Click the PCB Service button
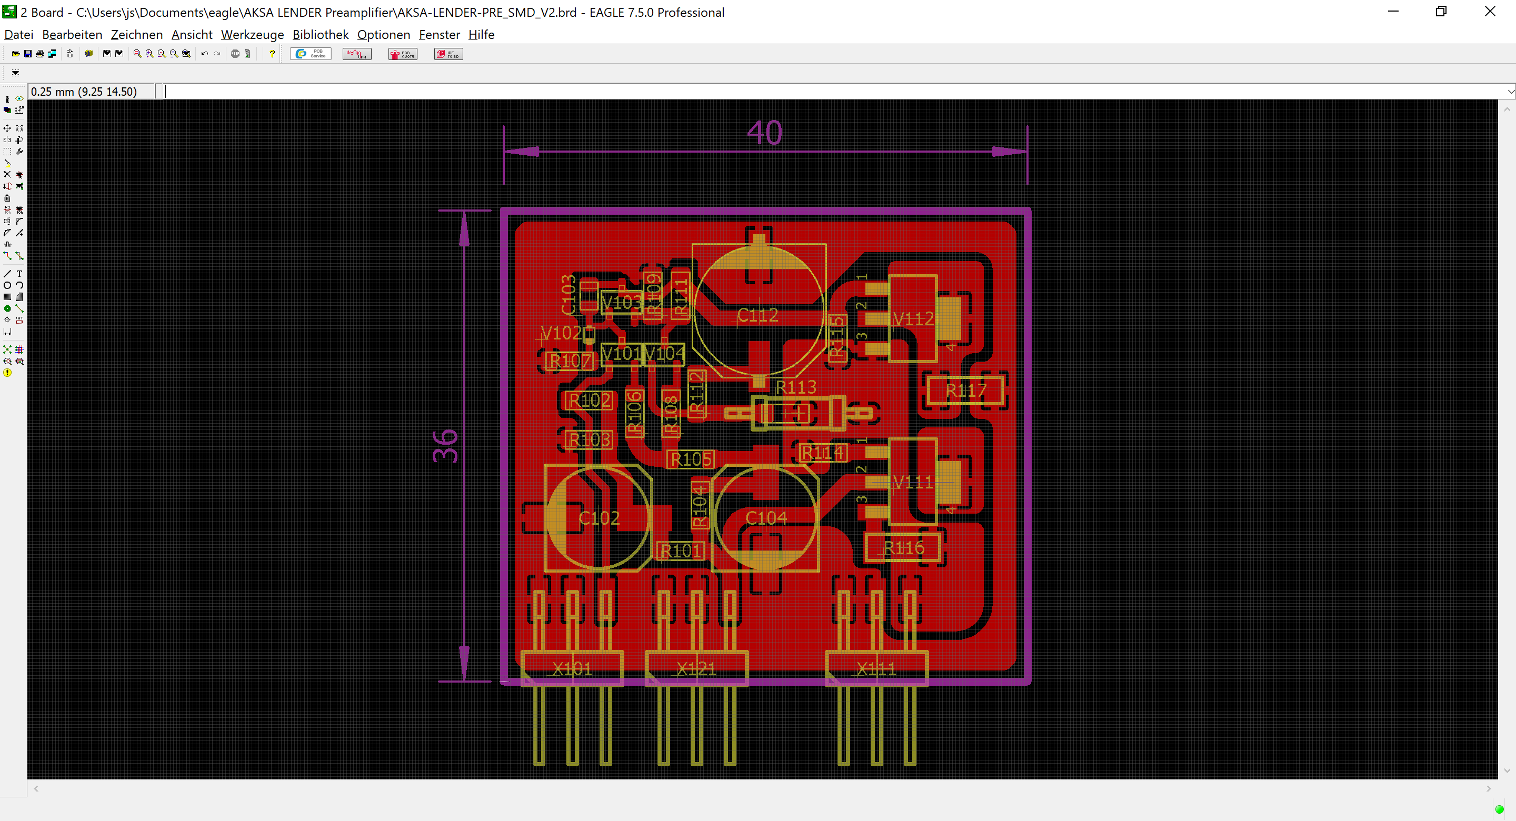Image resolution: width=1516 pixels, height=821 pixels. 311,54
